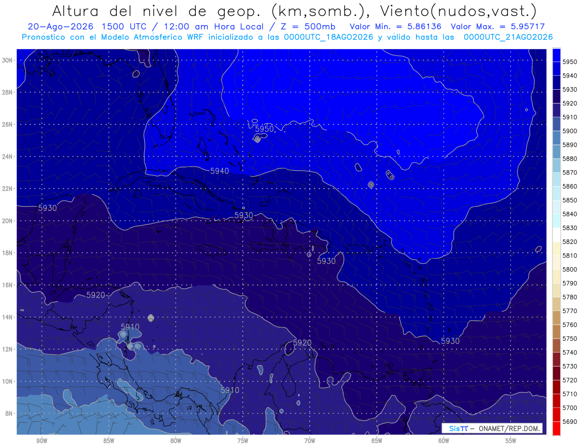The height and width of the screenshot is (447, 579).
Task: Pick tan legend swatch between 5780 and 5770
Action: click(x=556, y=304)
